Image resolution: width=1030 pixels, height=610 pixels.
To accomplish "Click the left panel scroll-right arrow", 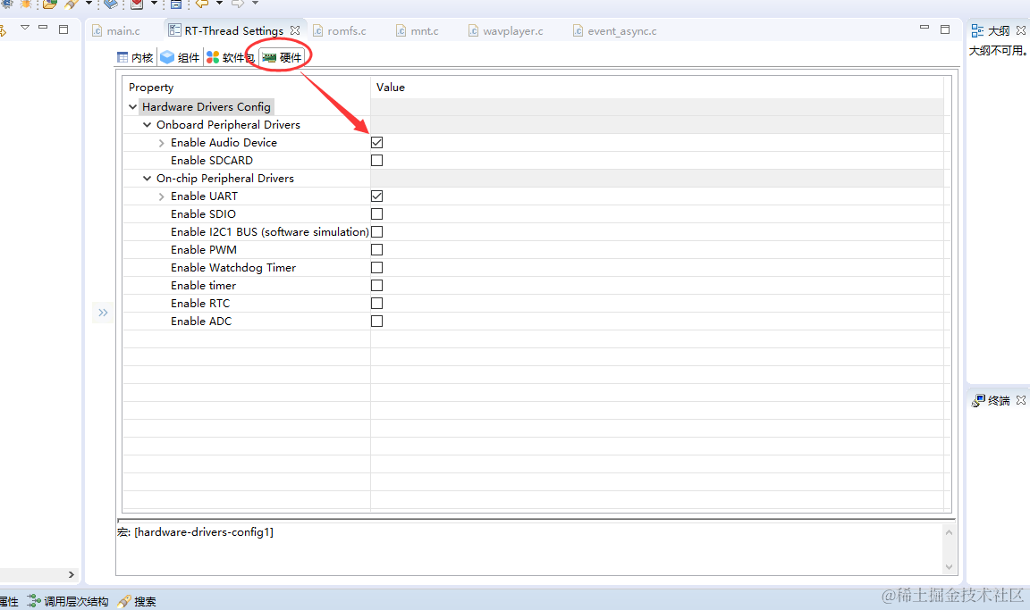I will [71, 574].
